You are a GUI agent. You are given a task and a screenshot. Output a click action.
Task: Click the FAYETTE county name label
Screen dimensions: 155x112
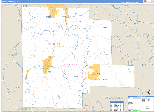click(x=54, y=44)
